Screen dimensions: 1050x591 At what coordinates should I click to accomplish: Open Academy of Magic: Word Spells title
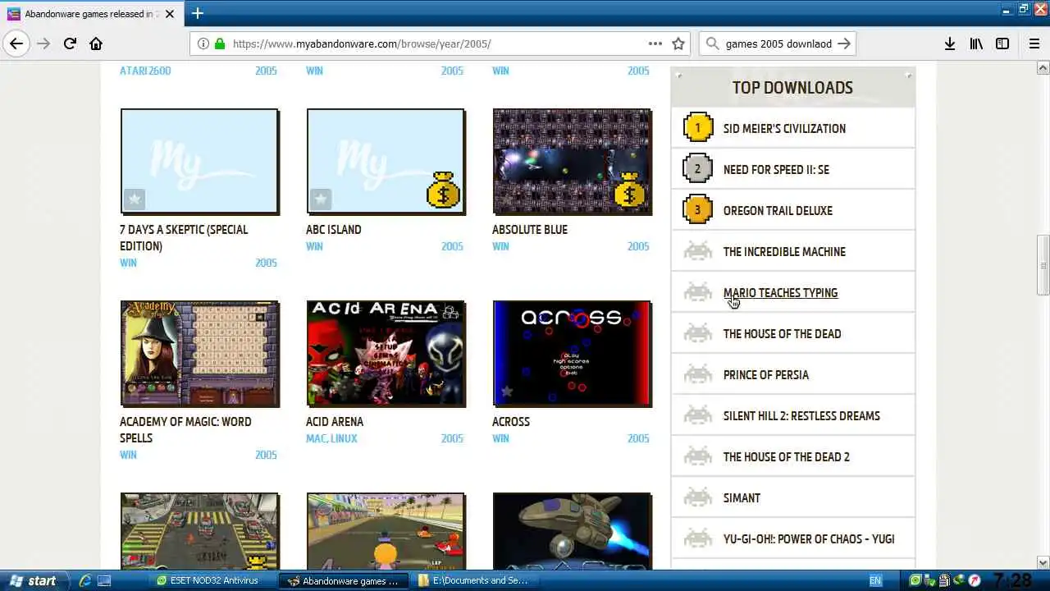(x=185, y=429)
